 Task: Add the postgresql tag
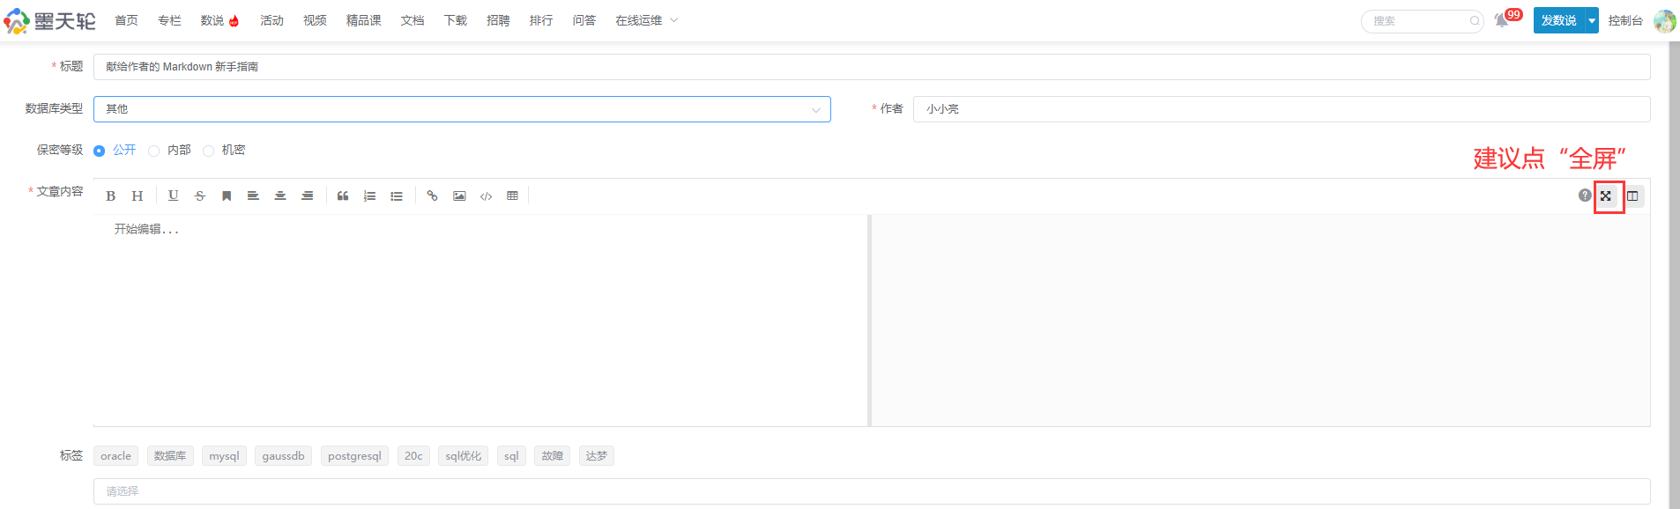click(354, 456)
